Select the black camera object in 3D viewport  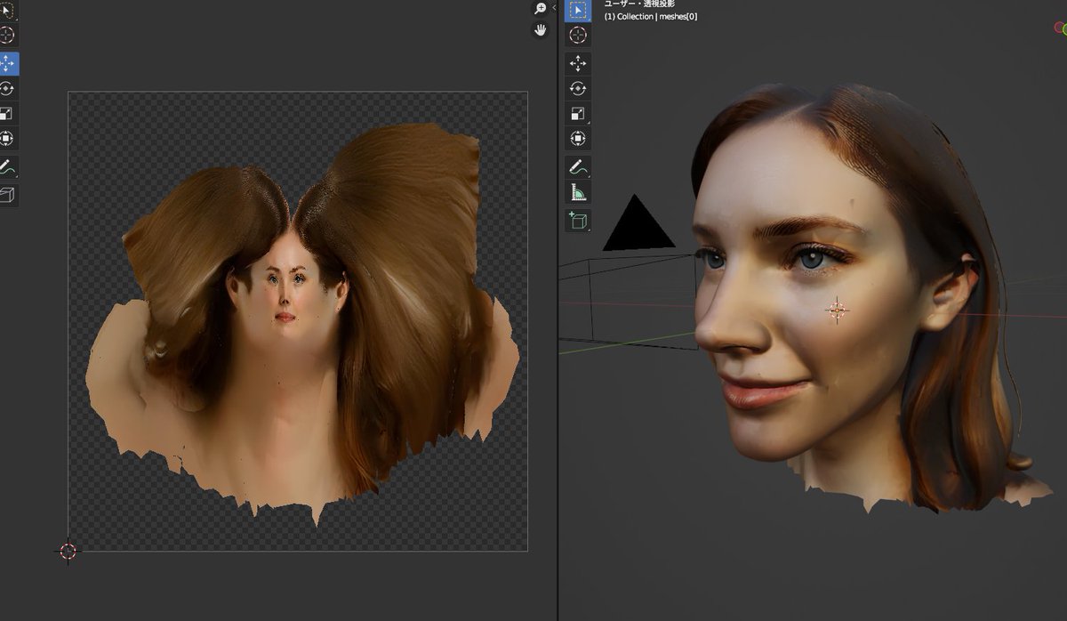638,224
